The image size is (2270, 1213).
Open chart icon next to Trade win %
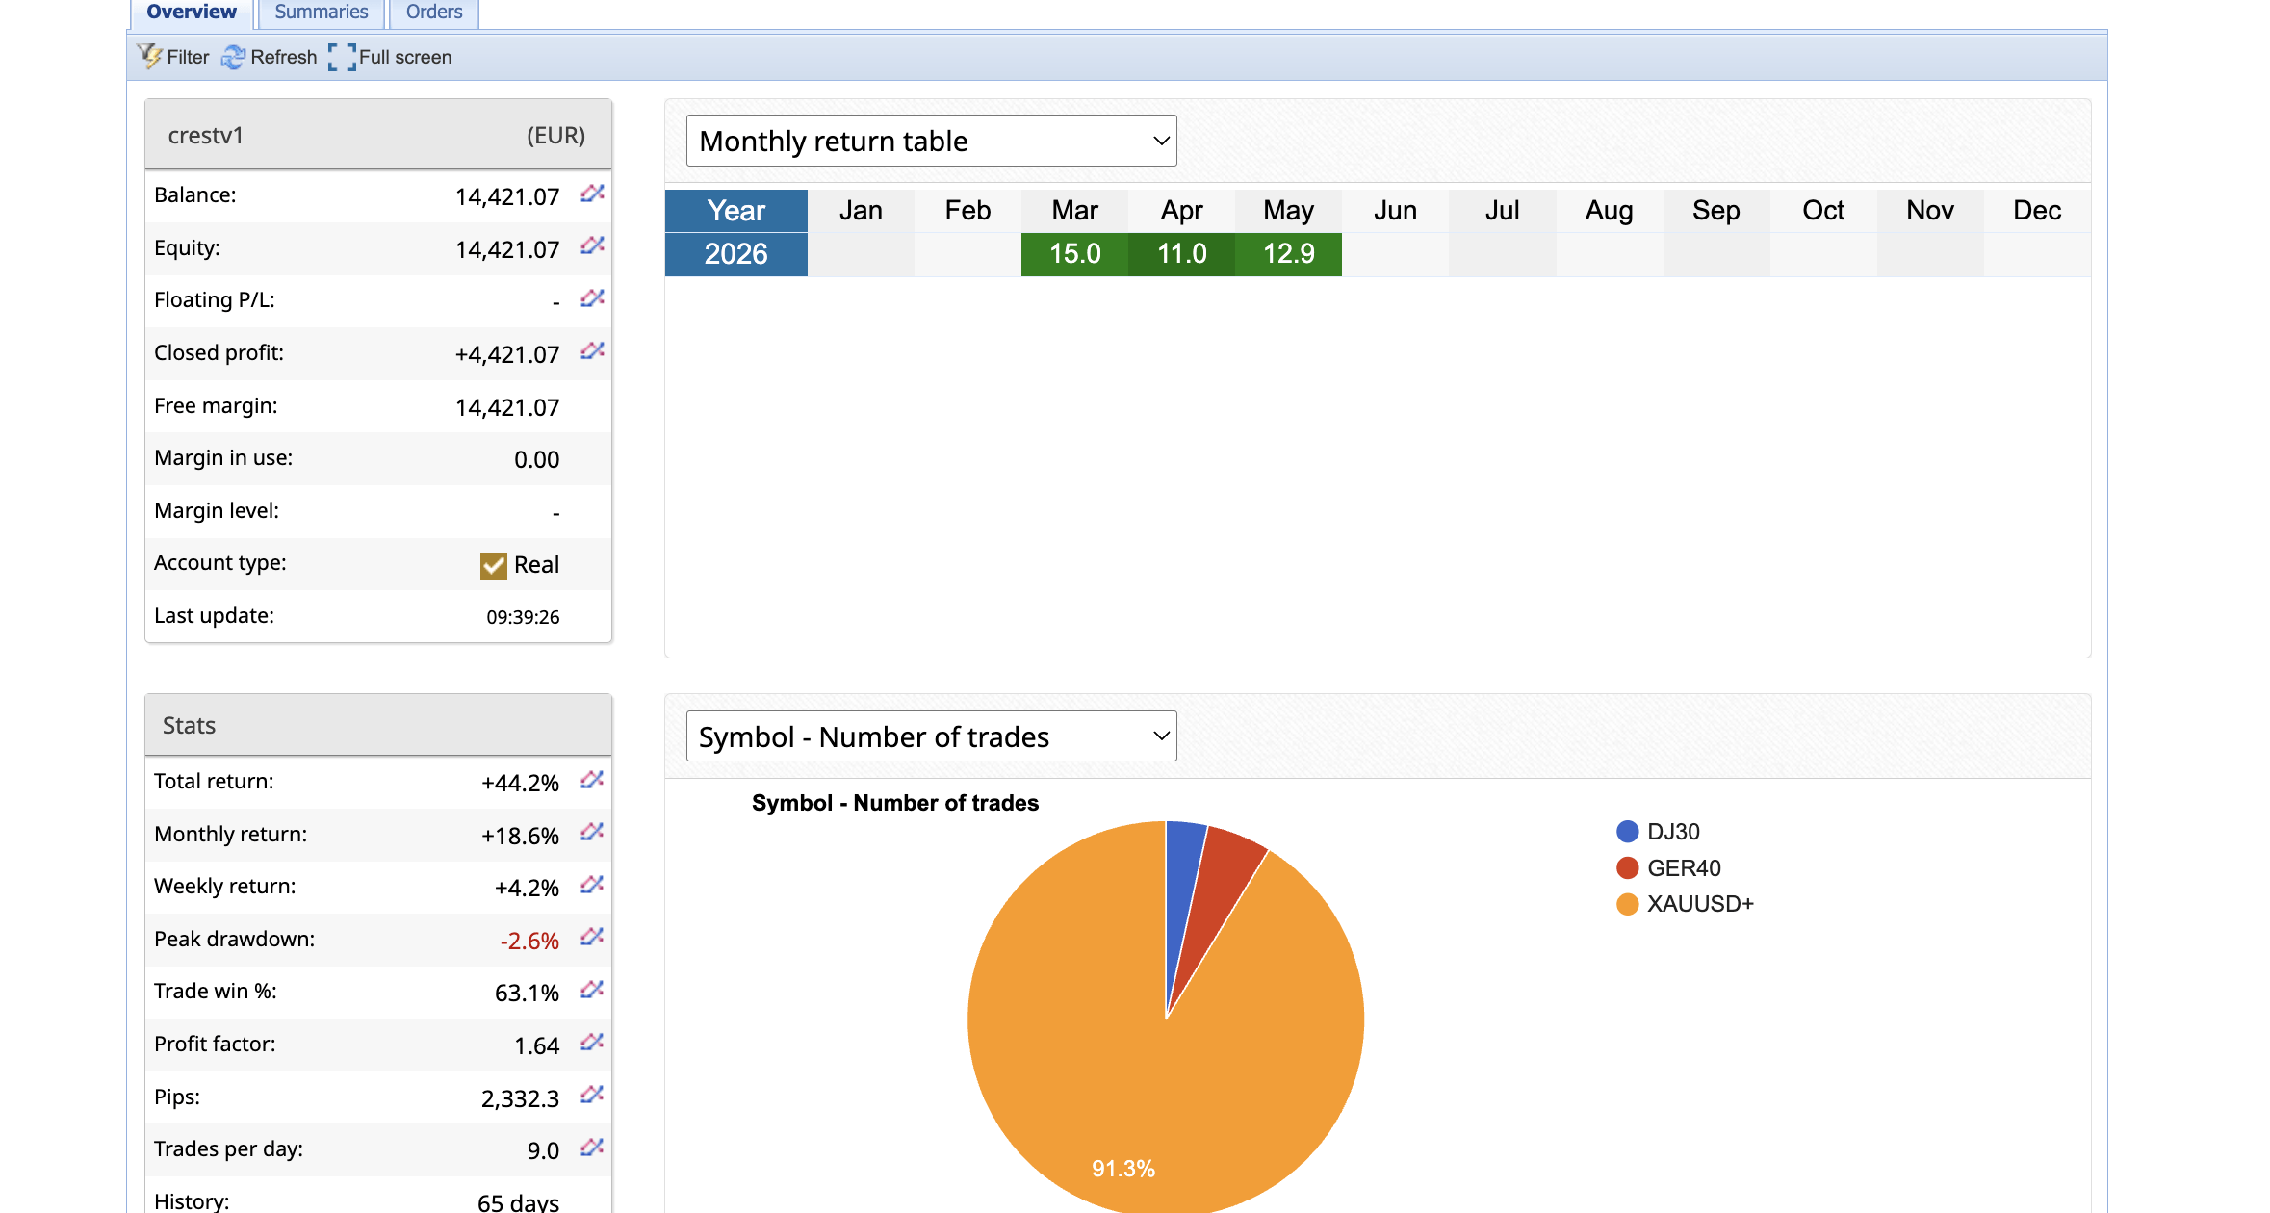click(x=592, y=989)
